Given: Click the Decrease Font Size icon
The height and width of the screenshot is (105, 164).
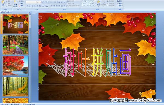Looking at the screenshot, I should pos(45,2).
